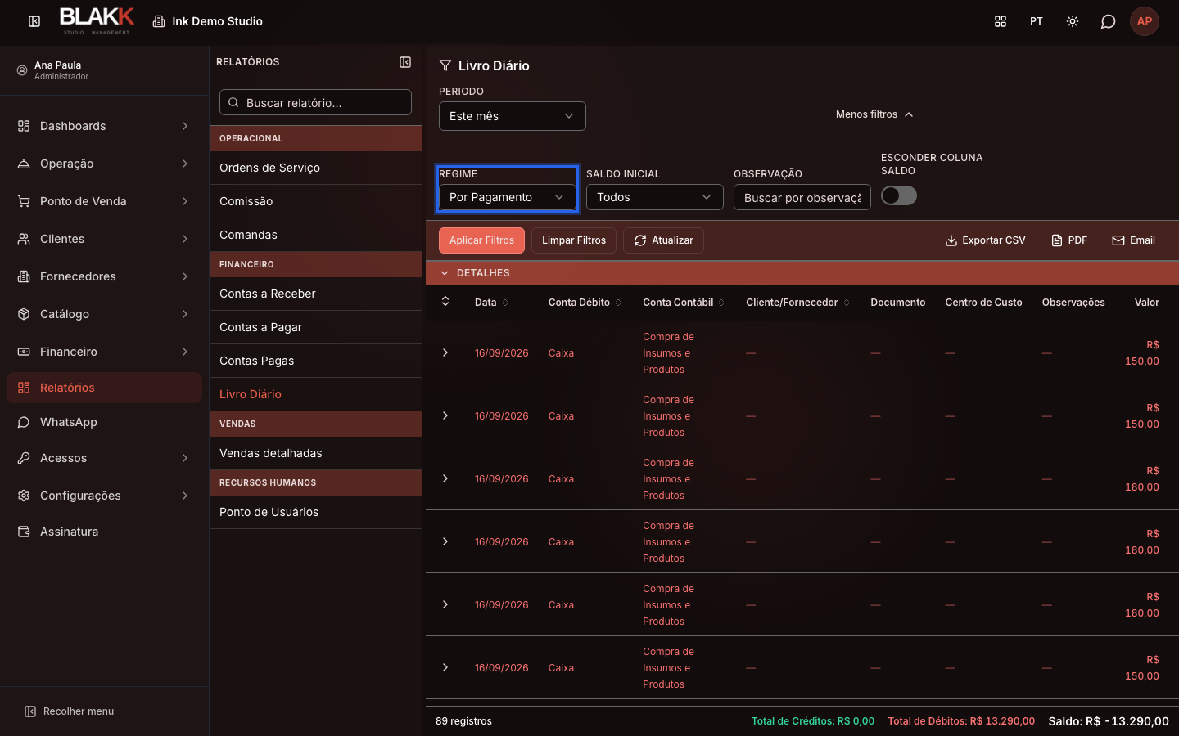
Task: Open Comissão report
Action: point(316,201)
